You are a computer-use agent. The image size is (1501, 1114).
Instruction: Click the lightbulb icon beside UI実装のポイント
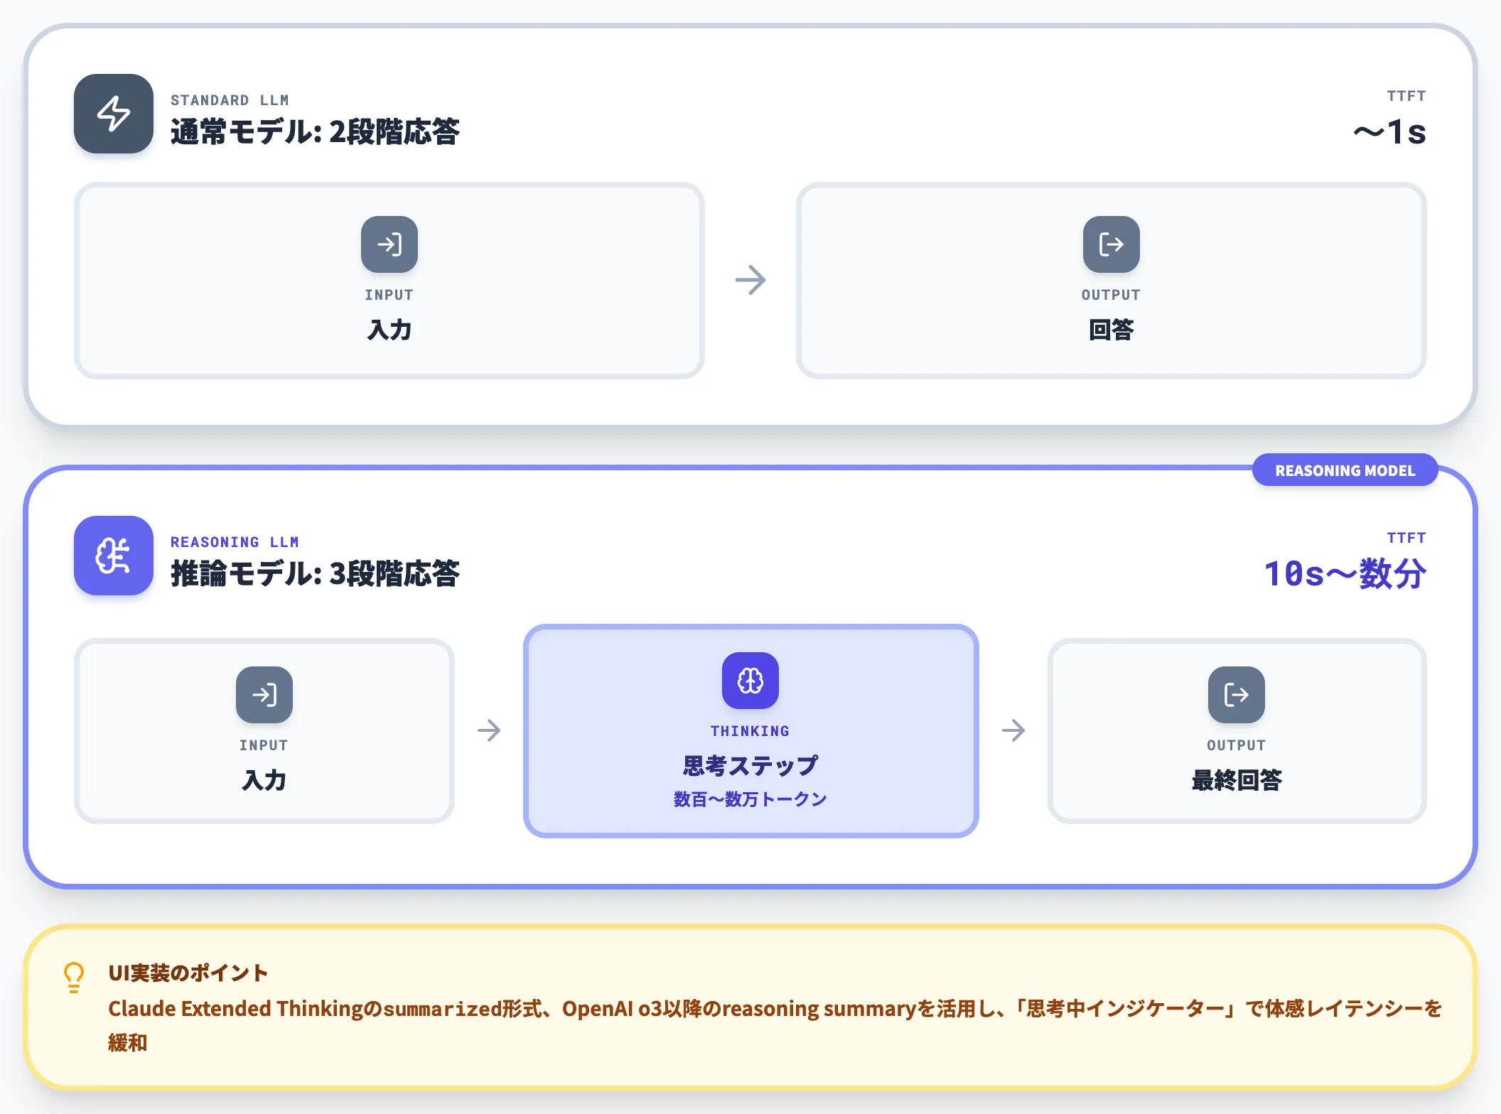pos(74,977)
